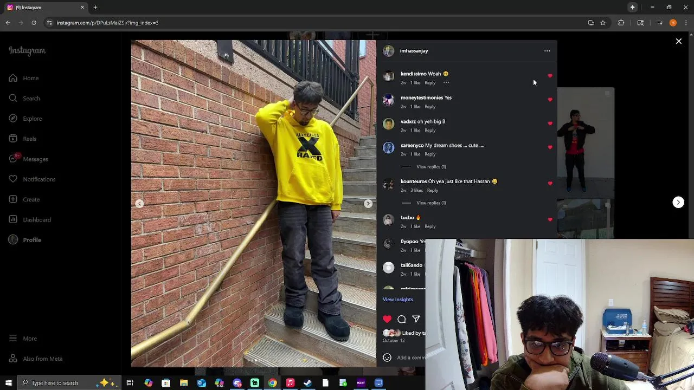The image size is (694, 390).
Task: Open the More menu in the sidebar
Action: click(x=23, y=339)
